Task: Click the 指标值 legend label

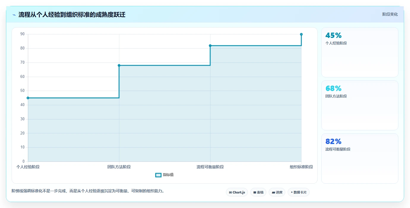Action: (168, 175)
